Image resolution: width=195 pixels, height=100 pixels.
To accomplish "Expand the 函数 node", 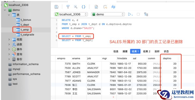I will (x=9, y=44).
